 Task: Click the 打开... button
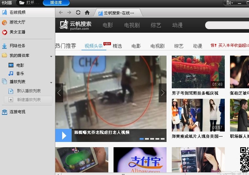(x=29, y=3)
